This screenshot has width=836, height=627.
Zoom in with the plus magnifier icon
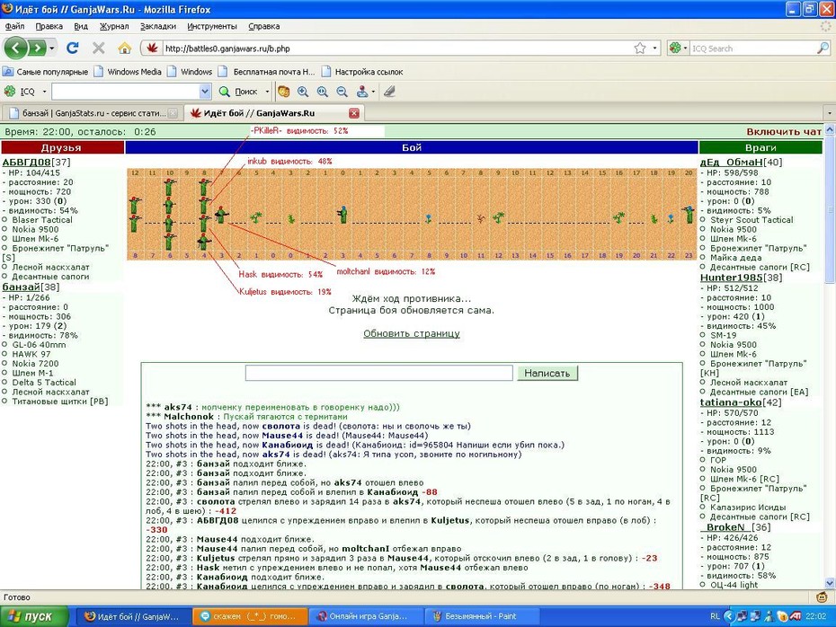tap(303, 92)
